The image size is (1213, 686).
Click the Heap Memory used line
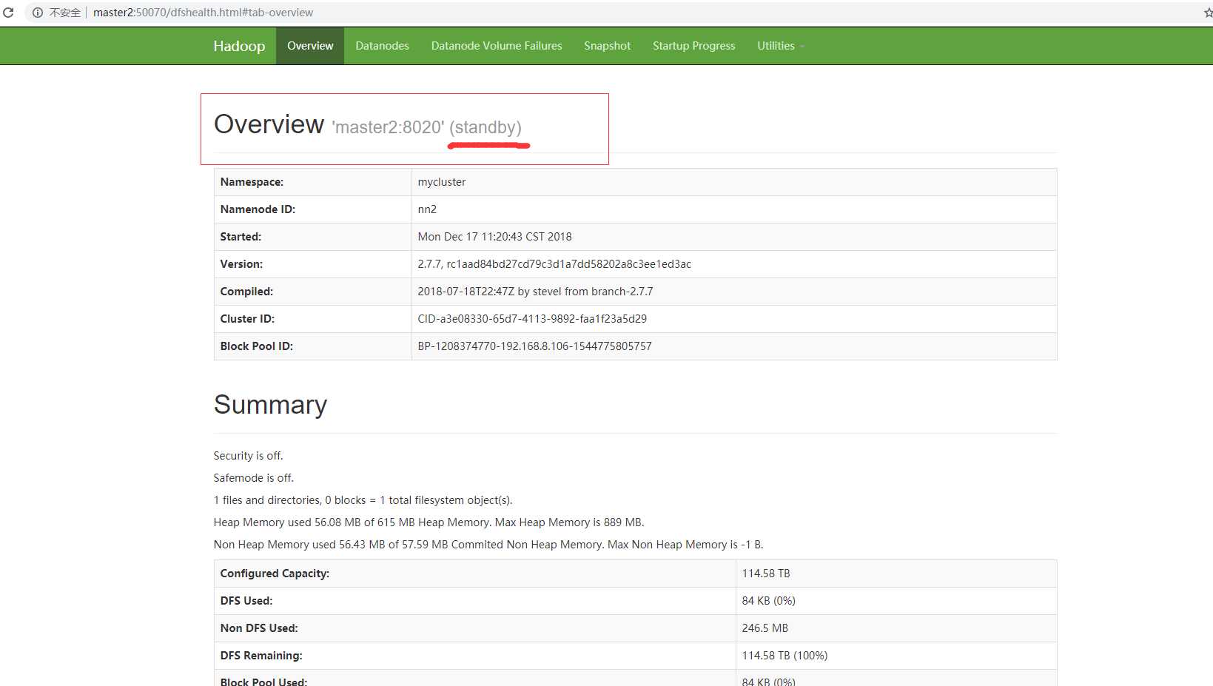[429, 522]
